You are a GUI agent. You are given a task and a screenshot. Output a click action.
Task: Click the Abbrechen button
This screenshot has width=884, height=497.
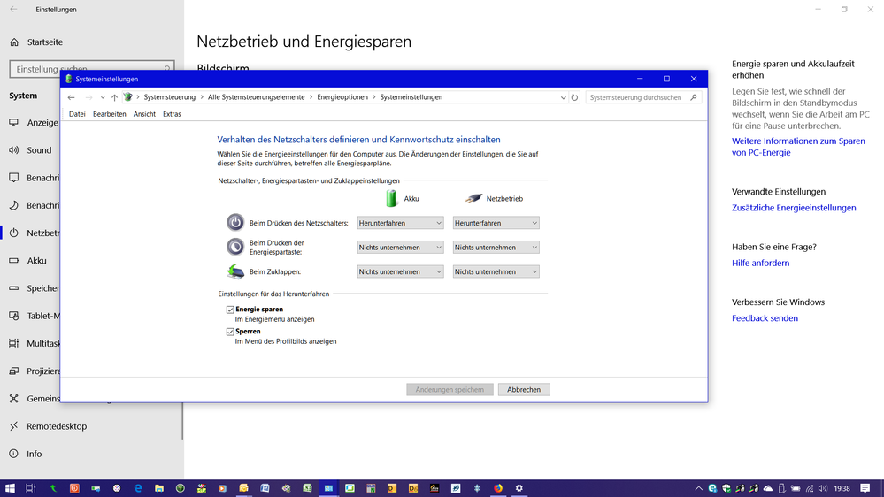524,389
